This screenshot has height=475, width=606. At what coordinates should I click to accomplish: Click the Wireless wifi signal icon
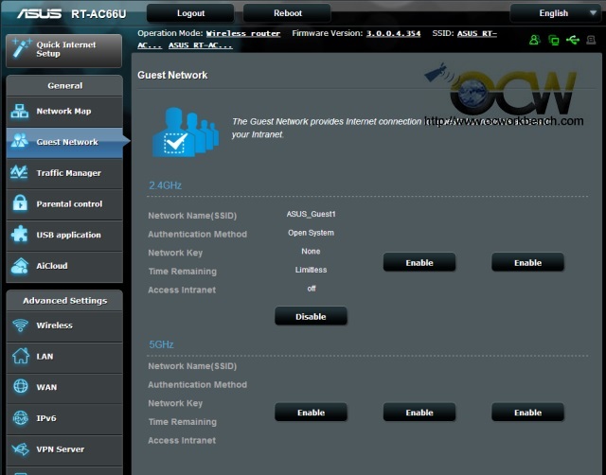coord(20,325)
